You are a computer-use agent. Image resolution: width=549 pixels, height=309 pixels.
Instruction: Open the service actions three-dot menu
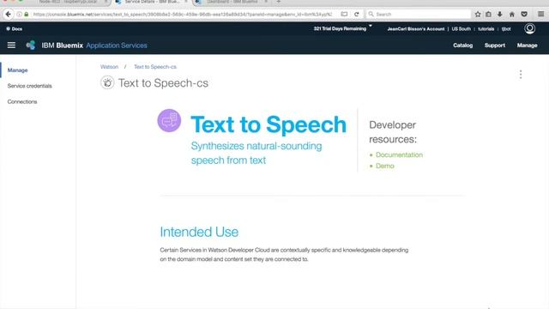(x=521, y=75)
